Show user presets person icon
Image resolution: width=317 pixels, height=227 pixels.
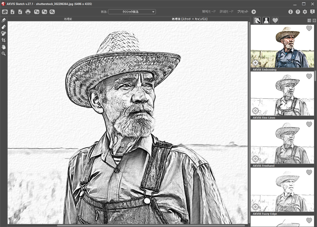click(266, 20)
